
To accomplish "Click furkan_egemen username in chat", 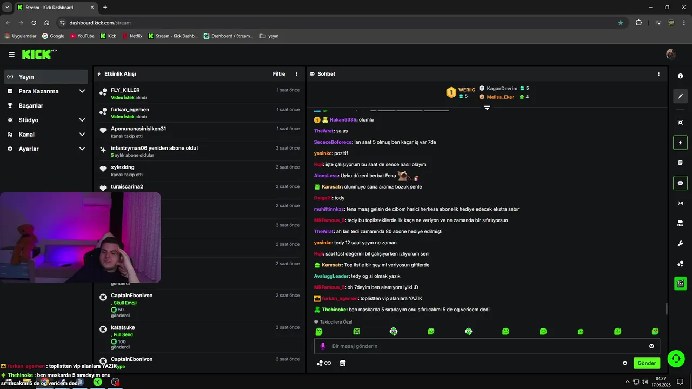I will pos(340,298).
